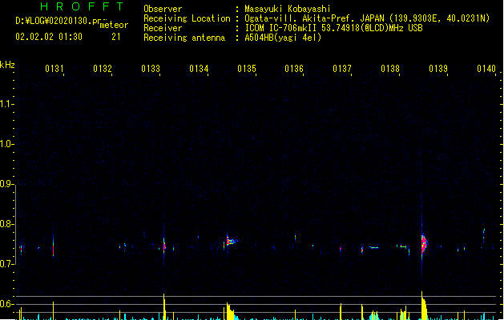Viewport: 504px width, 320px height.
Task: Click the date stamp 02.02.02 01:30
Action: tap(49, 37)
